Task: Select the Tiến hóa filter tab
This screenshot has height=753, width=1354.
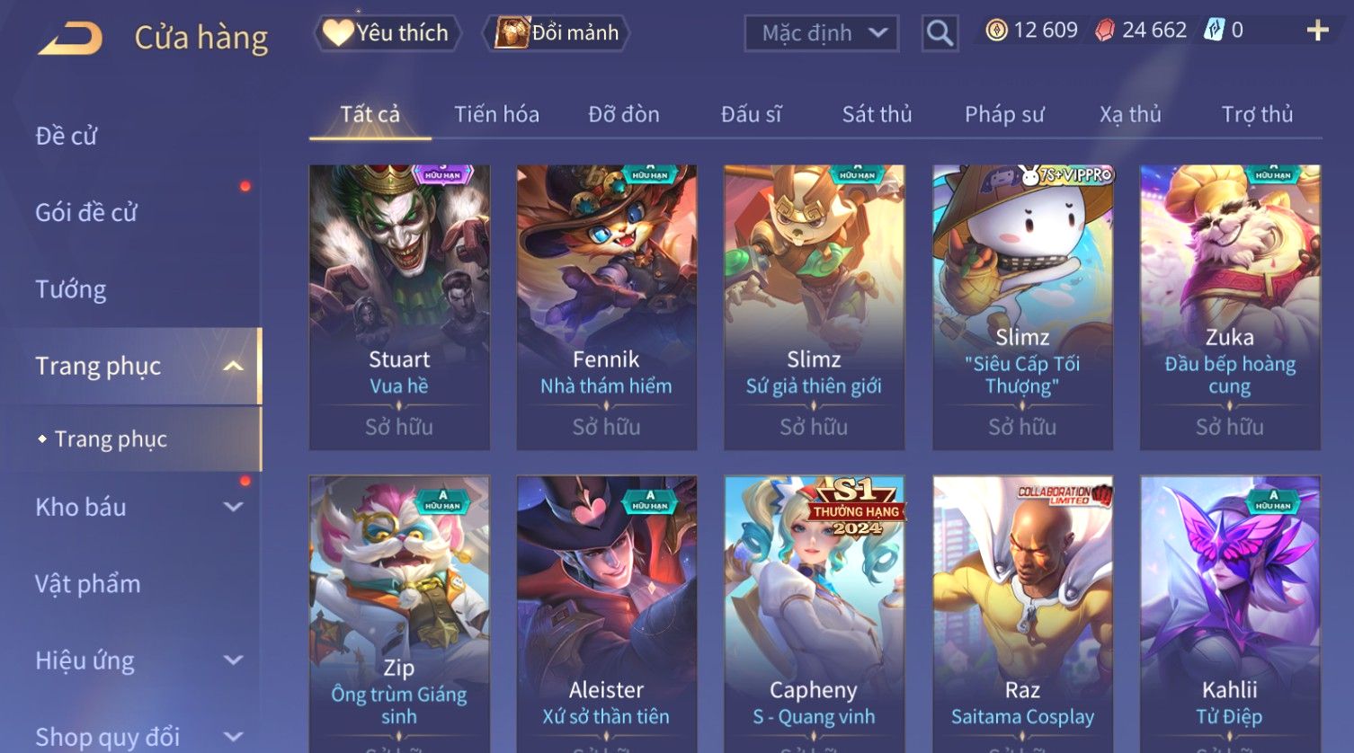Action: tap(496, 114)
